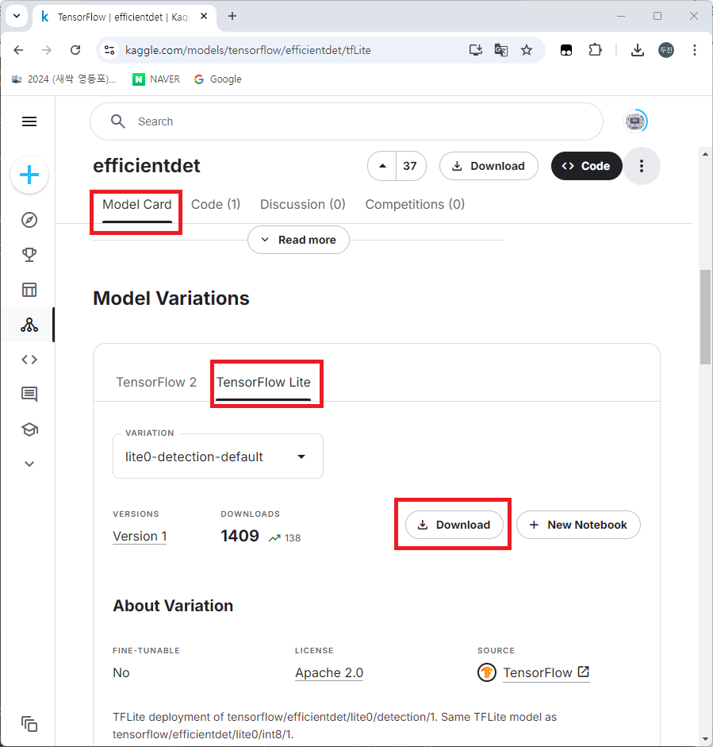Open Code brackets icon in sidebar
The height and width of the screenshot is (747, 713).
[x=29, y=360]
